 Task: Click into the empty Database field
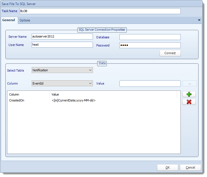150,37
